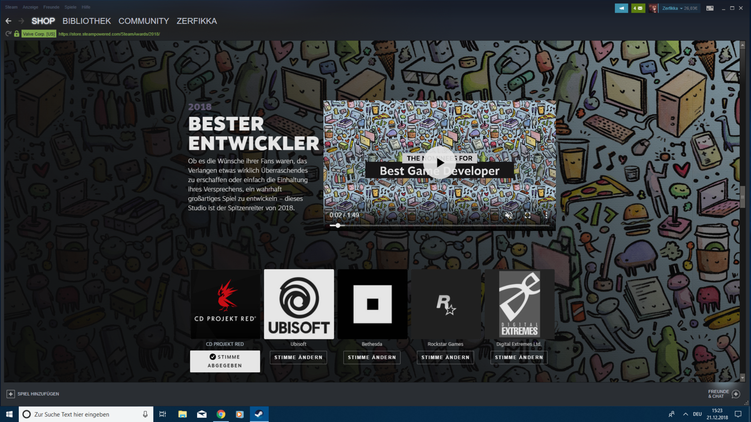Go to the SHOP tab

[43, 21]
